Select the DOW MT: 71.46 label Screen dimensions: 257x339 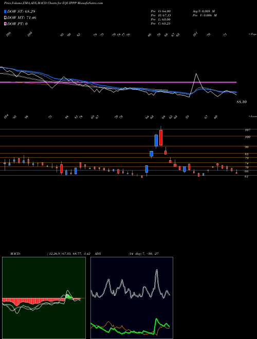point(22,18)
